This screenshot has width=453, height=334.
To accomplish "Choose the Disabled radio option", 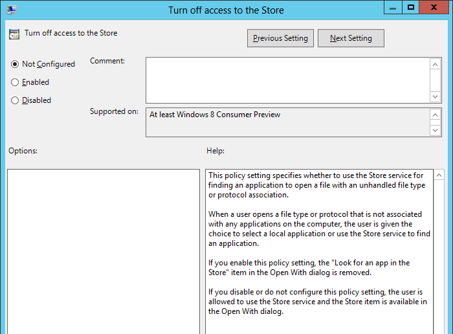I will click(x=15, y=100).
